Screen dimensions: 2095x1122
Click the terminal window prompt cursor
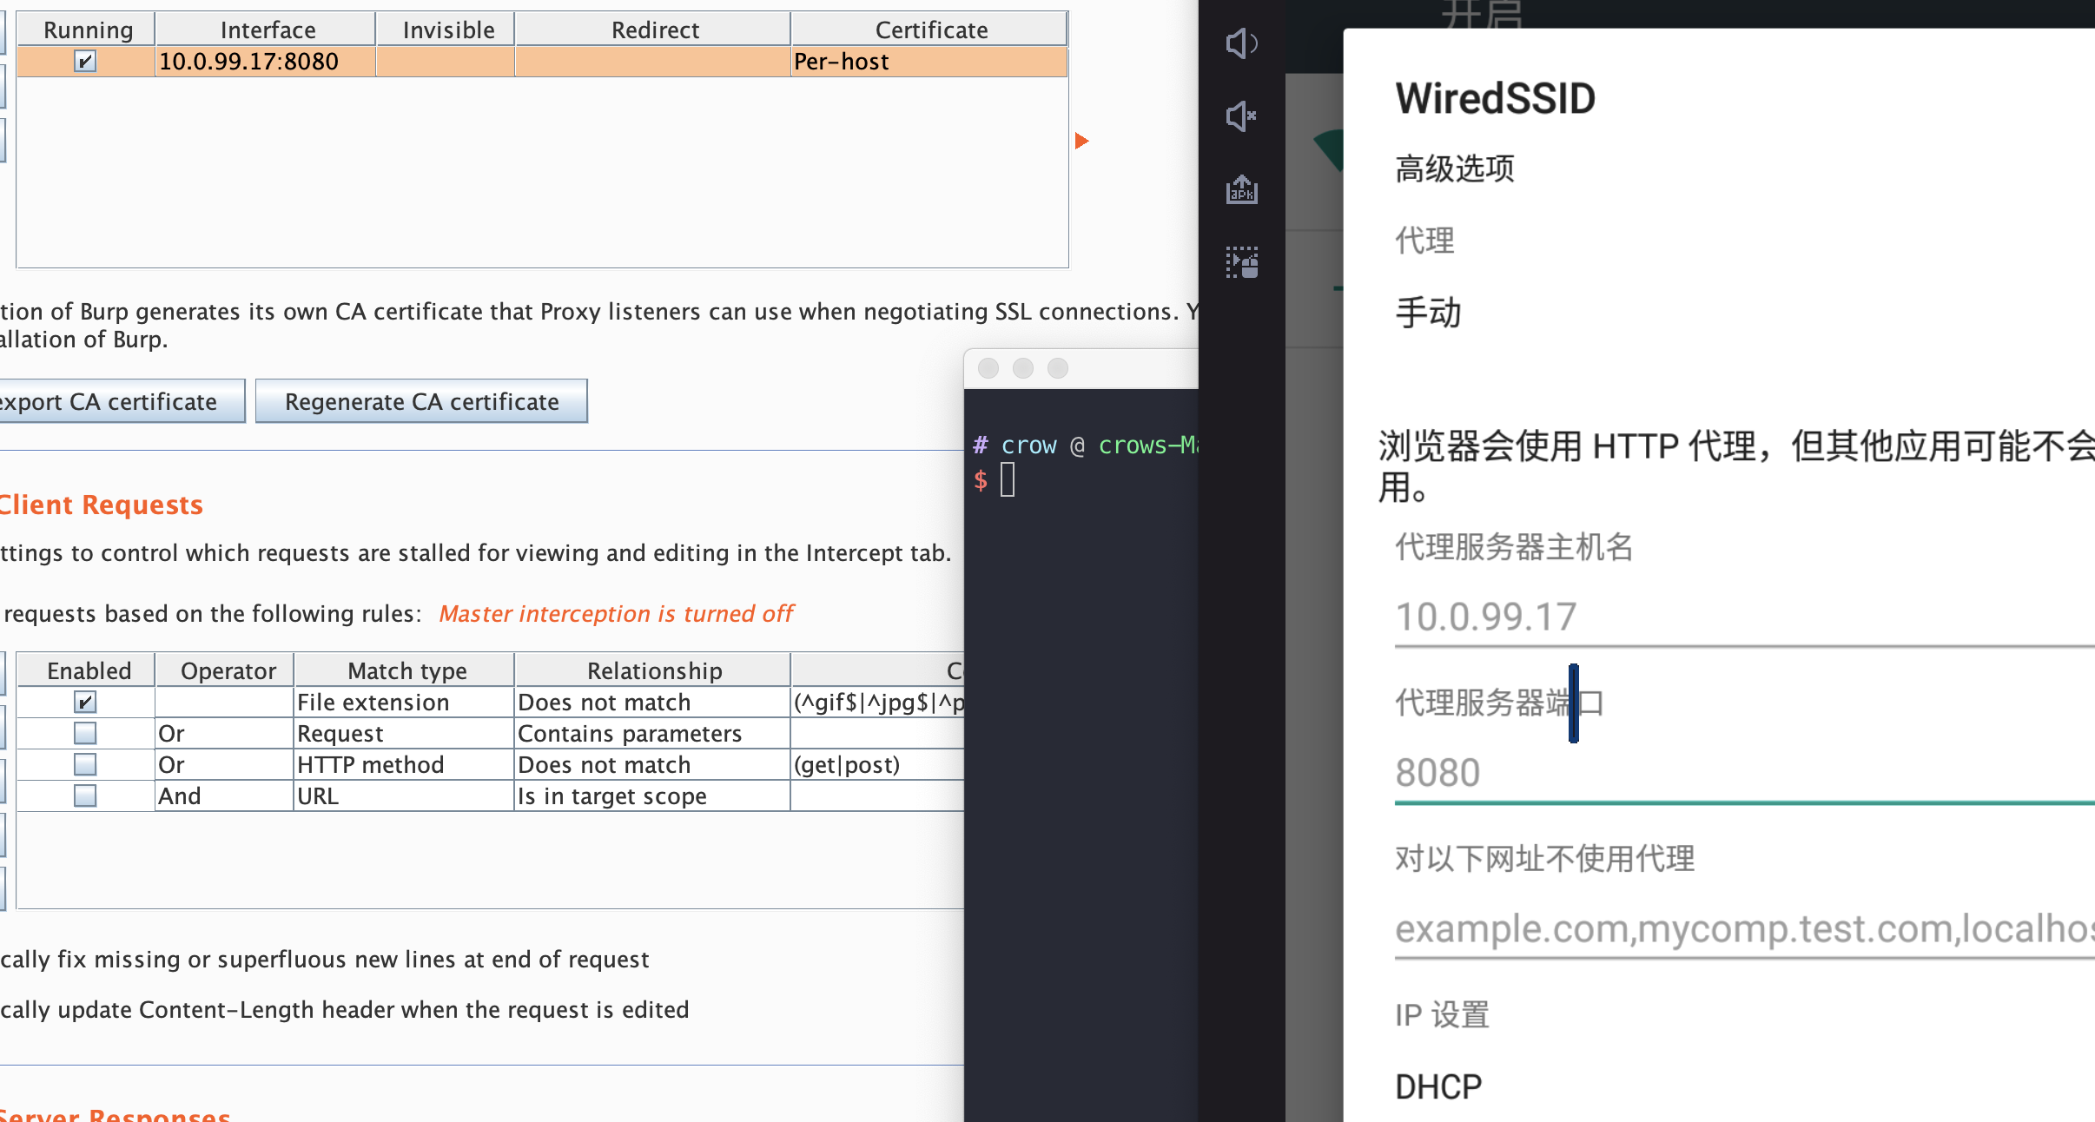(x=1008, y=479)
